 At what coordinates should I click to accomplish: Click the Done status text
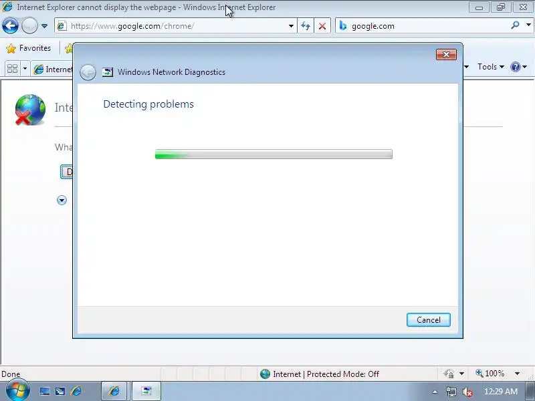click(x=11, y=374)
